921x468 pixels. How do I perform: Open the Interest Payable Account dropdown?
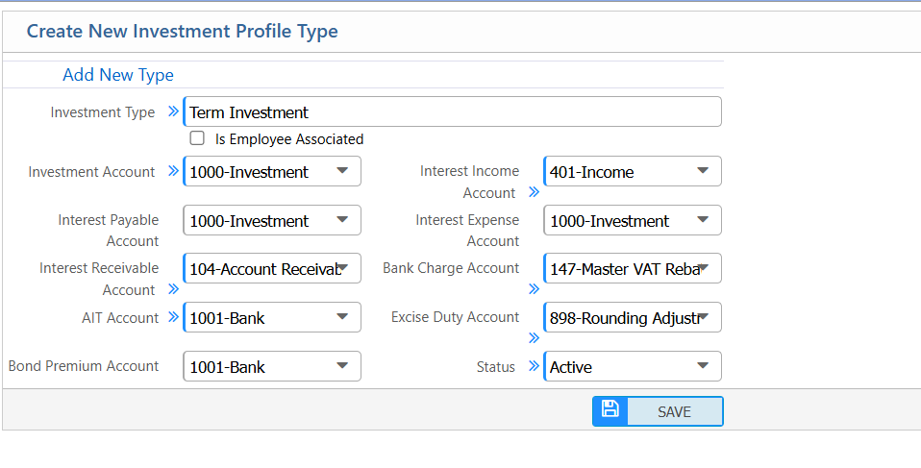click(272, 220)
